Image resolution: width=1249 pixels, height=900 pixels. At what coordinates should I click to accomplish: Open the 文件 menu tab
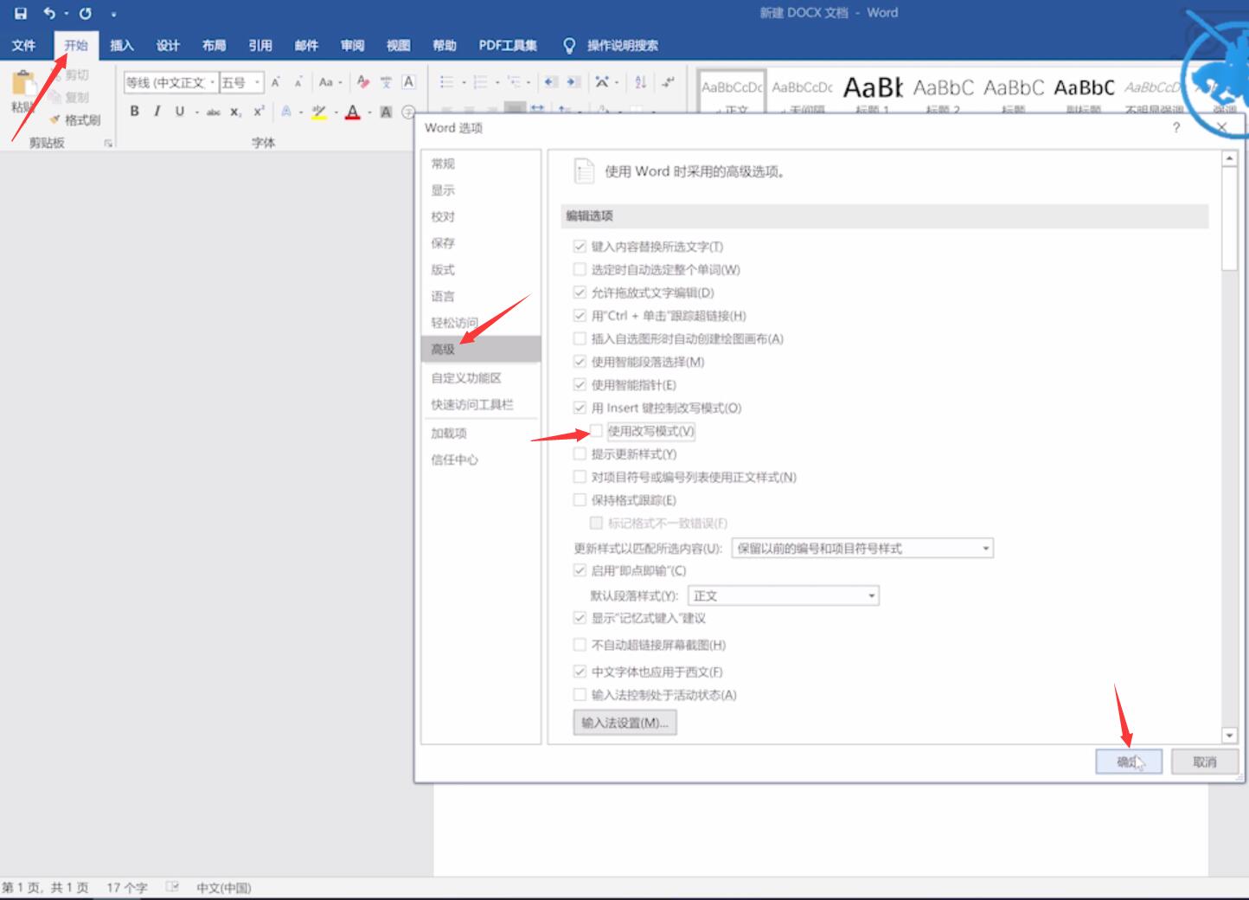tap(23, 46)
